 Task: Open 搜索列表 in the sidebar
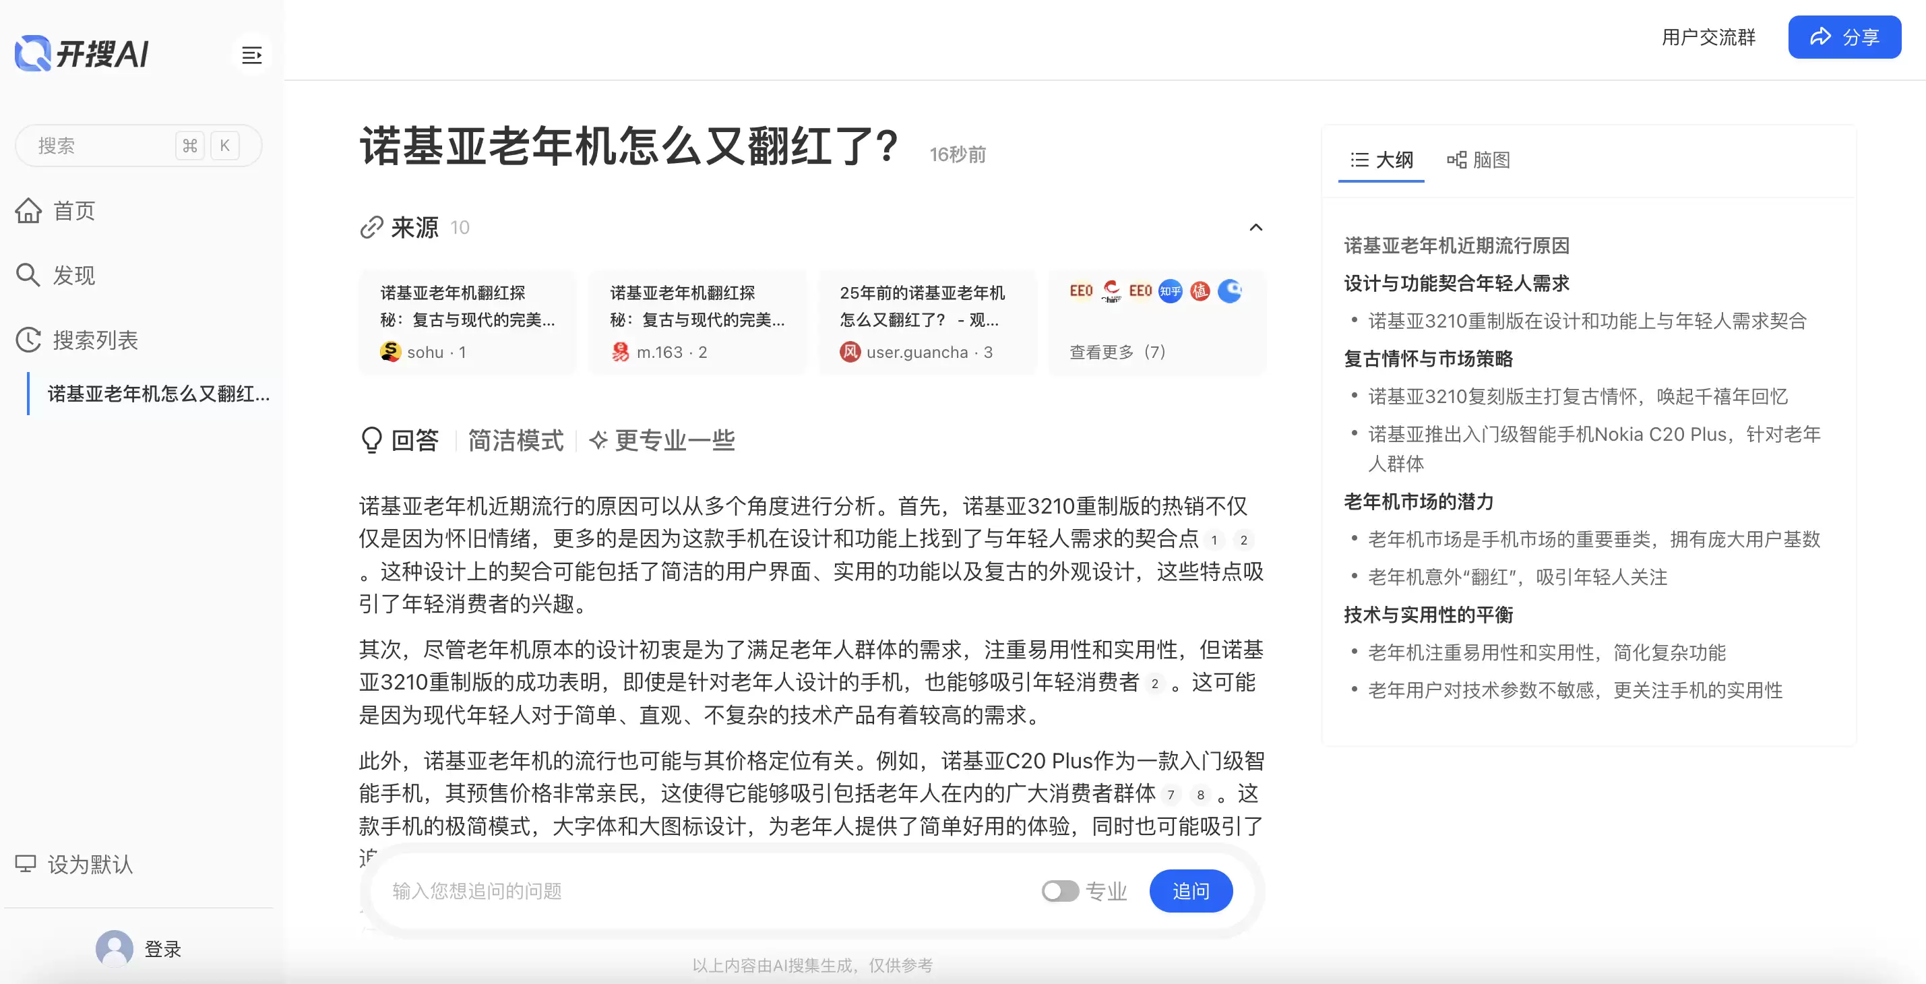(x=77, y=340)
